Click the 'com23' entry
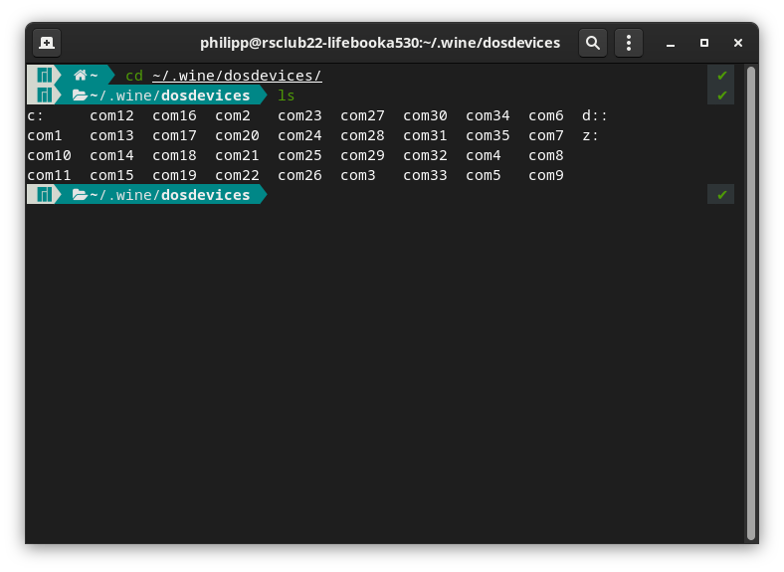 (x=300, y=116)
